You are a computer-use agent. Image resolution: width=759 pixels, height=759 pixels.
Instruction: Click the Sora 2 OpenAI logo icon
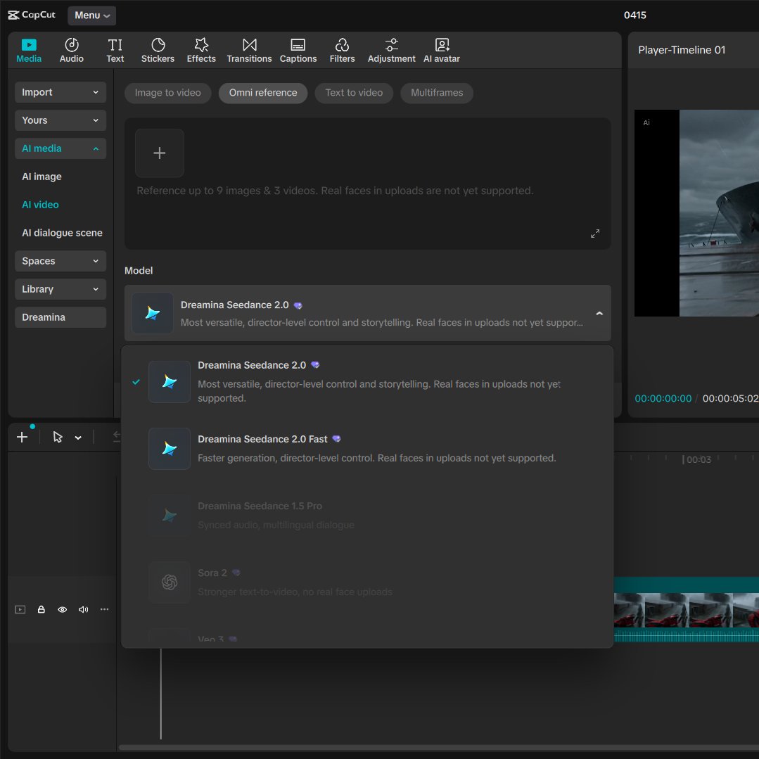[170, 582]
